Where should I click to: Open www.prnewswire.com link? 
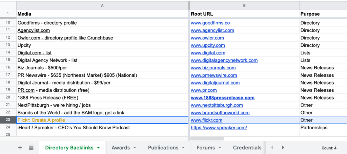coord(214,75)
